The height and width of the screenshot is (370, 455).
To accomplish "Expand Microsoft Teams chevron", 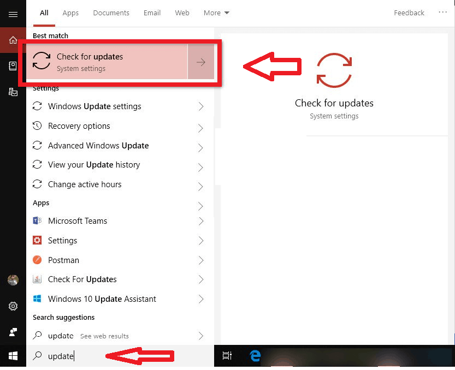I will tap(201, 221).
